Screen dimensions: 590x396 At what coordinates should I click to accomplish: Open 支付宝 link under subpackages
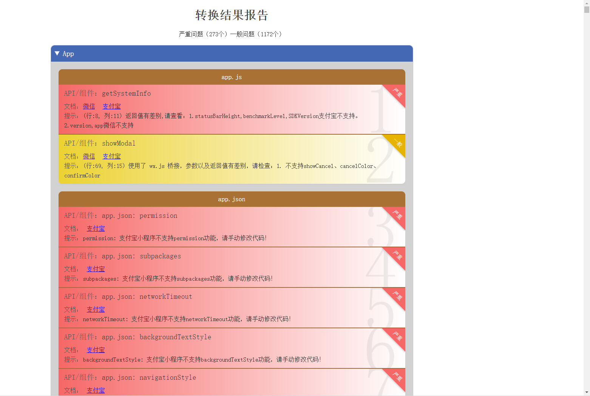96,269
